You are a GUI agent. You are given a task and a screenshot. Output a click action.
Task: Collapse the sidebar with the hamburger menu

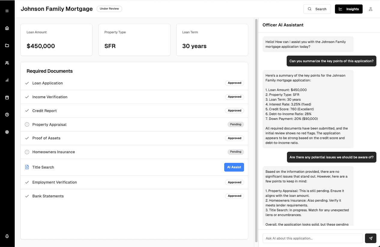7,11
